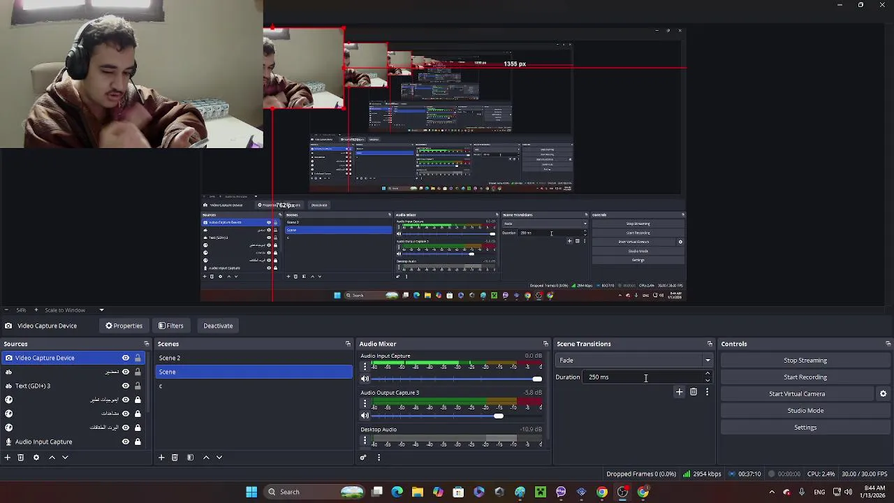Move selected source down

(65, 458)
